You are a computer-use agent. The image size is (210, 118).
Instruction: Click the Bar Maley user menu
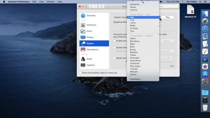[192, 2]
